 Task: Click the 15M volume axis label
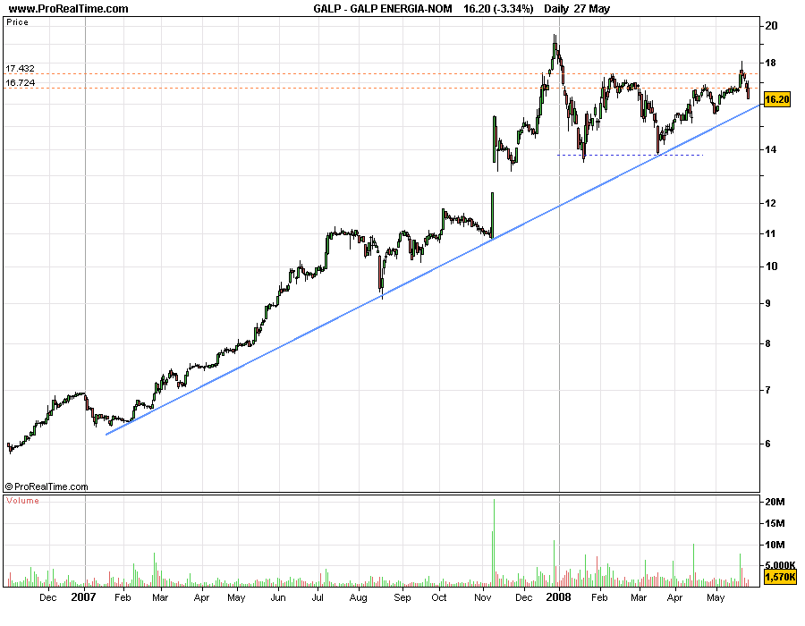pos(775,523)
